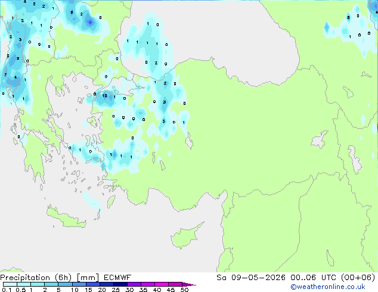
Task: Select the 5–10 mm legend color swatch
Action: pos(65,284)
